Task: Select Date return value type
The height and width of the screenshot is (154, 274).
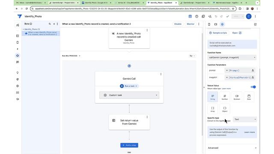Action: (x=249, y=97)
